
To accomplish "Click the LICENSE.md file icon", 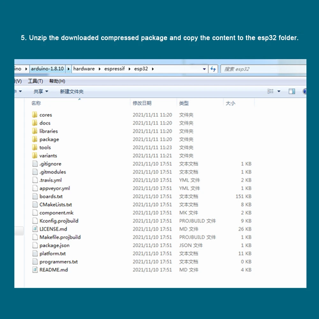I will coord(35,229).
